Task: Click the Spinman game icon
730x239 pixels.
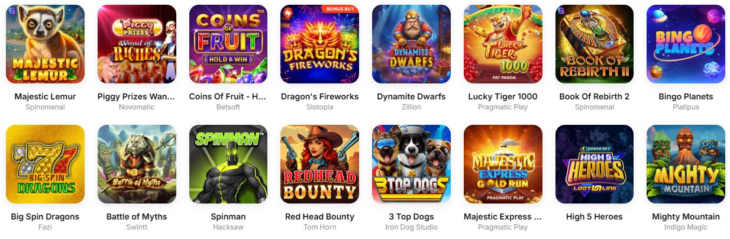Action: coord(228,164)
